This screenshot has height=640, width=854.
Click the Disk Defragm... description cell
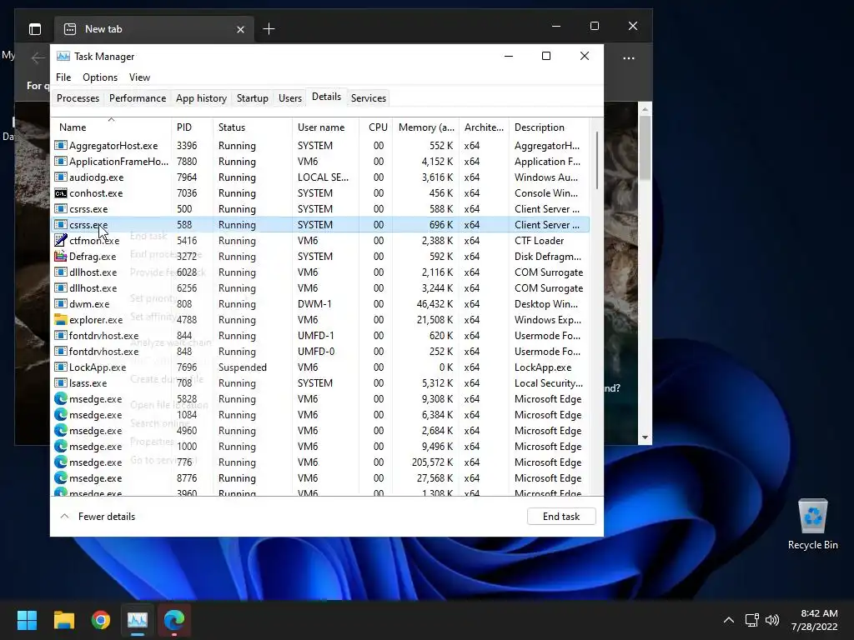[548, 257]
